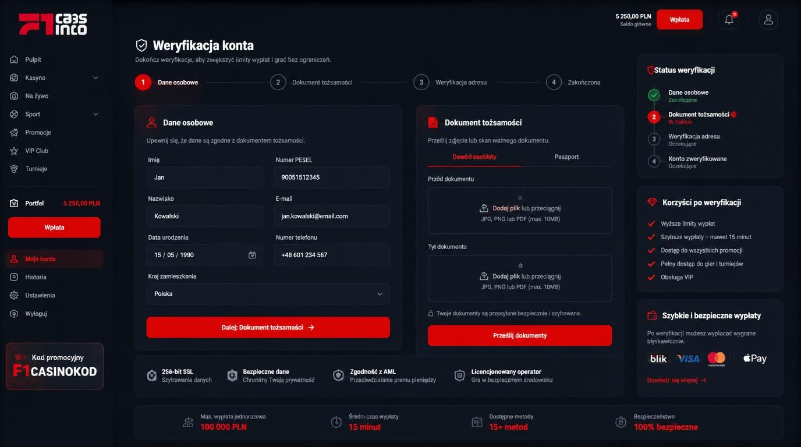801x447 pixels.
Task: Click the VIP Club star icon
Action: point(14,151)
